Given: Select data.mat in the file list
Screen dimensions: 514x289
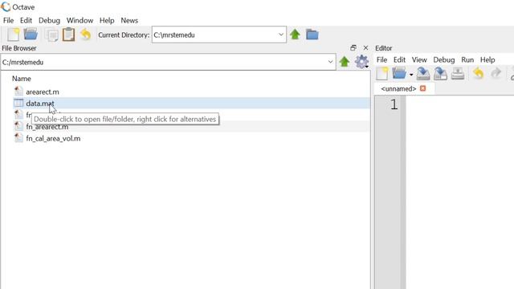Looking at the screenshot, I should (x=40, y=104).
